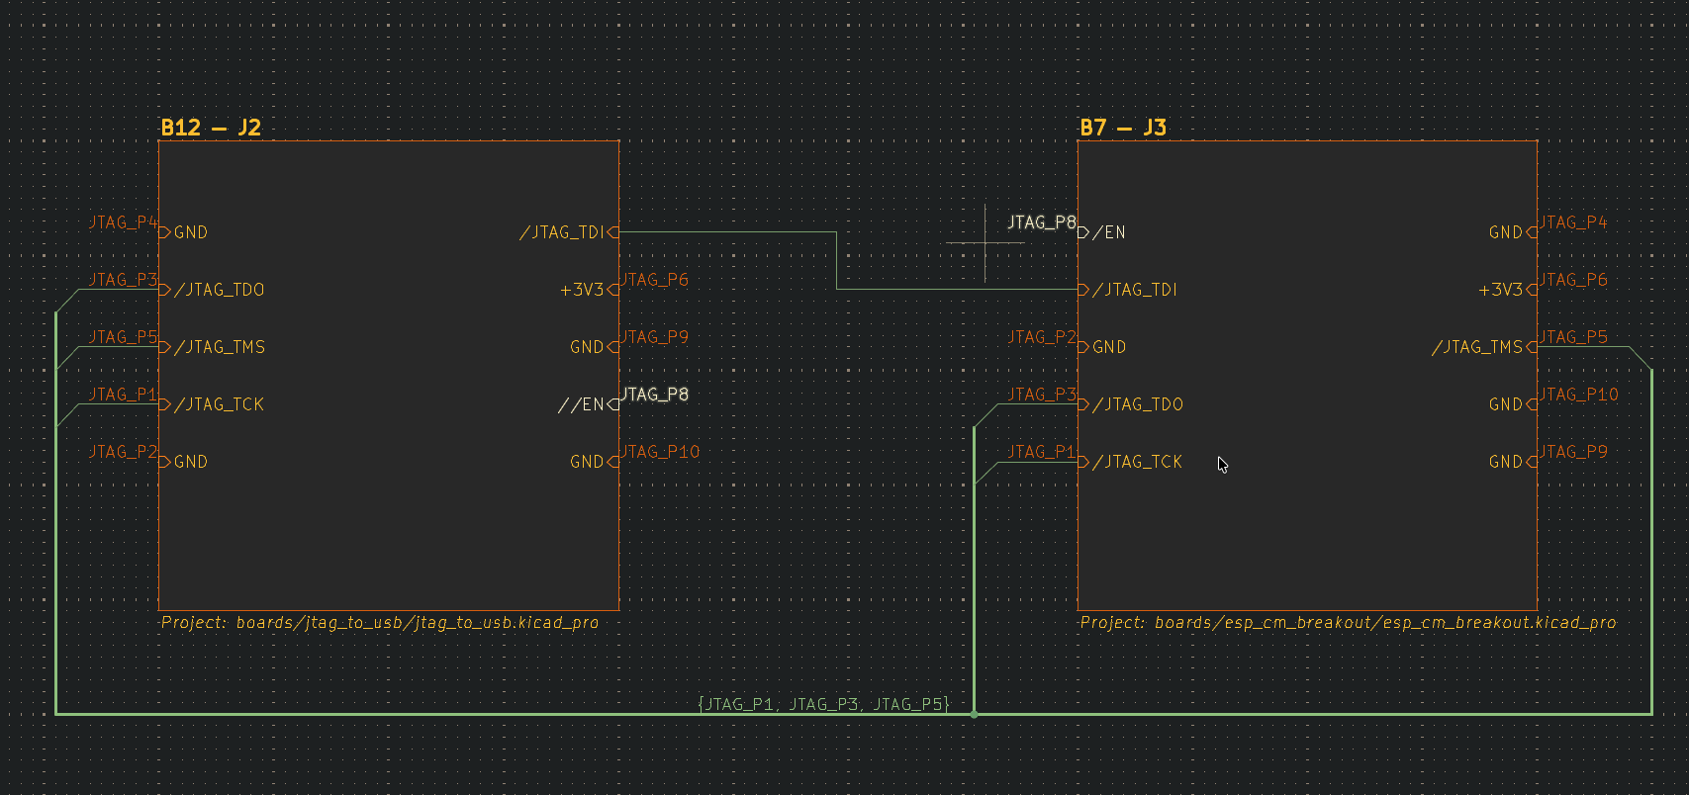Select the //EN pin in sheet B12
The image size is (1689, 795).
click(588, 404)
